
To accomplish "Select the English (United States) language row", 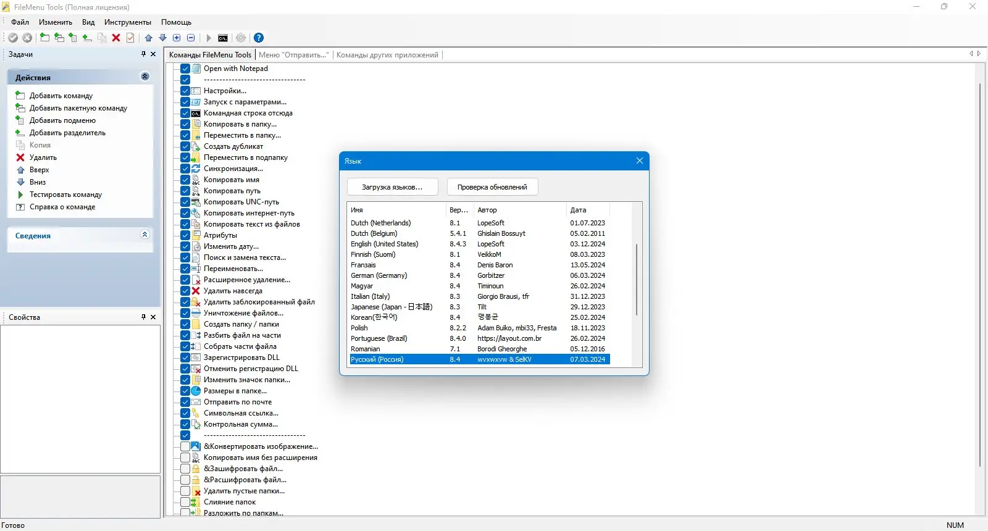I will pos(479,244).
